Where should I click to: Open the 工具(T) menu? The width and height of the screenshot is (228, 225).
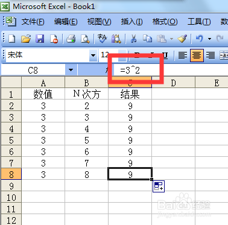[199, 22]
